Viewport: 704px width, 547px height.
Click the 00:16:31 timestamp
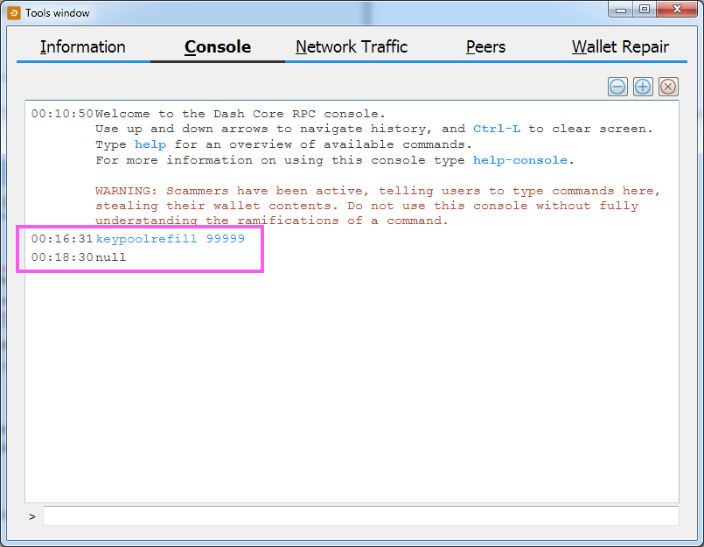(x=62, y=239)
